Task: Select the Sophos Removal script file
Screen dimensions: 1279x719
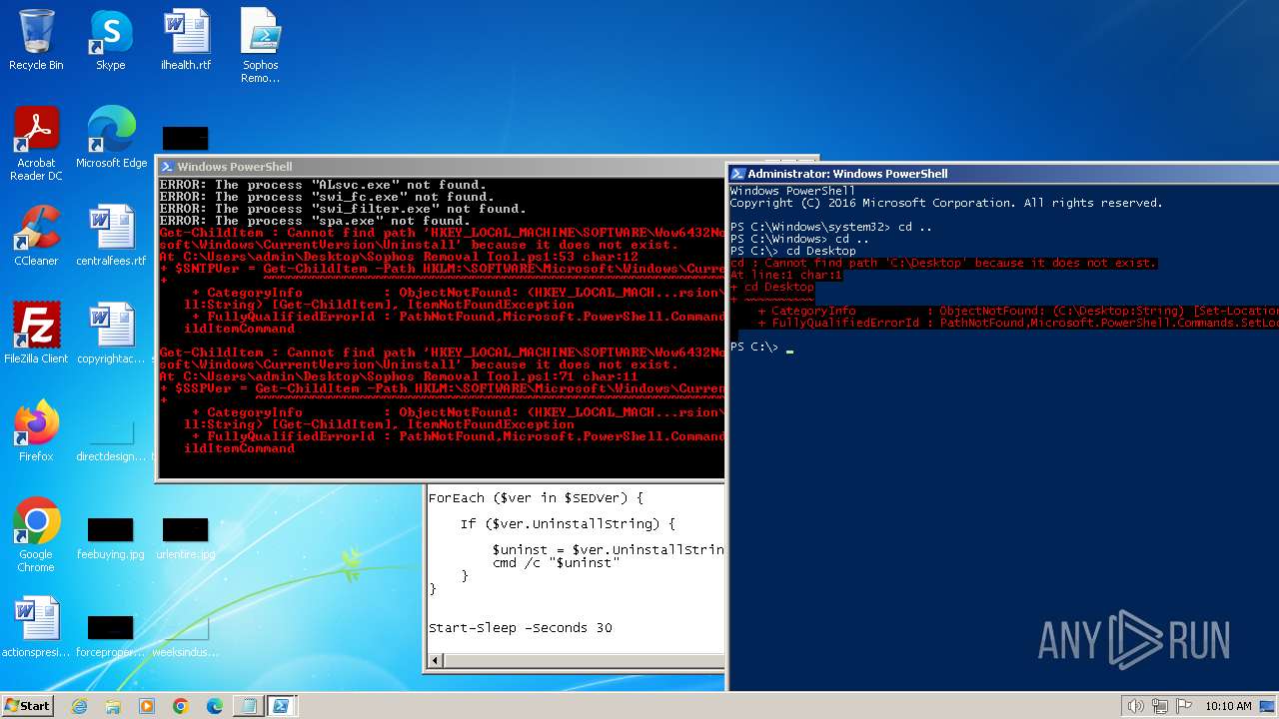Action: (261, 46)
